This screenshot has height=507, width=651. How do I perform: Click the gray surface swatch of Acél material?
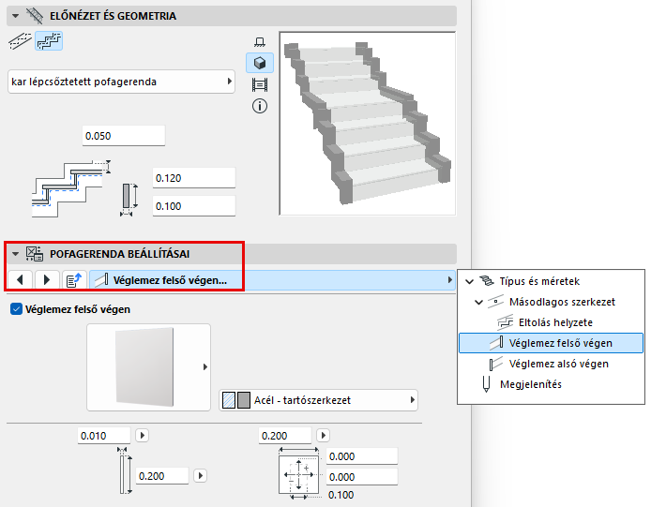pos(244,400)
